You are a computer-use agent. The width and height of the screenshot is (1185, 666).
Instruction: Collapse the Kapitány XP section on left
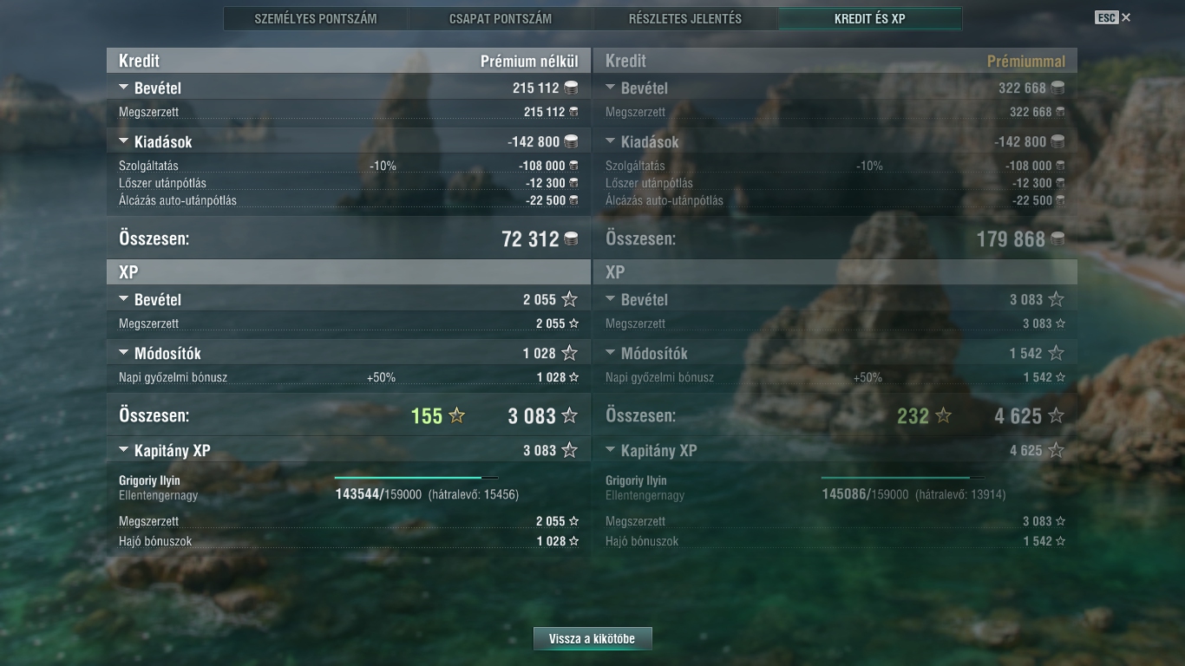tap(123, 450)
